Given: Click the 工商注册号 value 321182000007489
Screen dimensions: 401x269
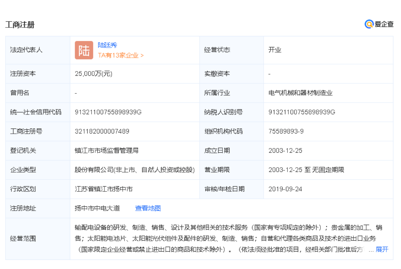Looking at the screenshot, I should click(x=102, y=131).
